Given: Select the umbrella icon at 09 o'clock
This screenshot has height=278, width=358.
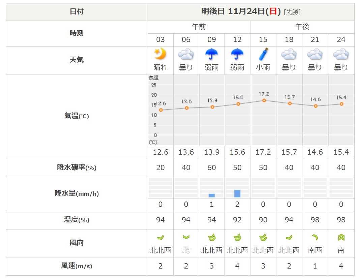Looking at the screenshot, I should (x=212, y=54).
